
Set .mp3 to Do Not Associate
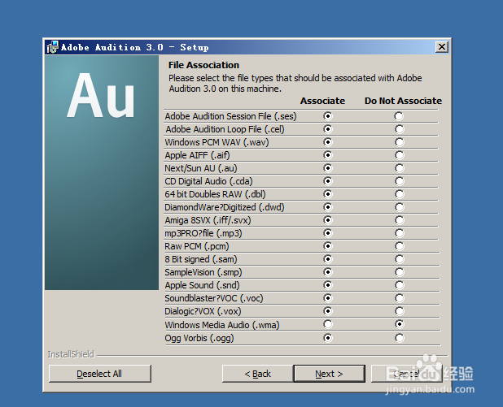(399, 233)
